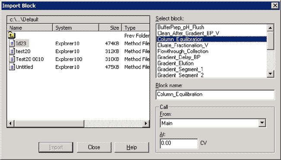Click the Test20 0010 file name
Viewport: 281px width, 160px height.
click(30, 59)
